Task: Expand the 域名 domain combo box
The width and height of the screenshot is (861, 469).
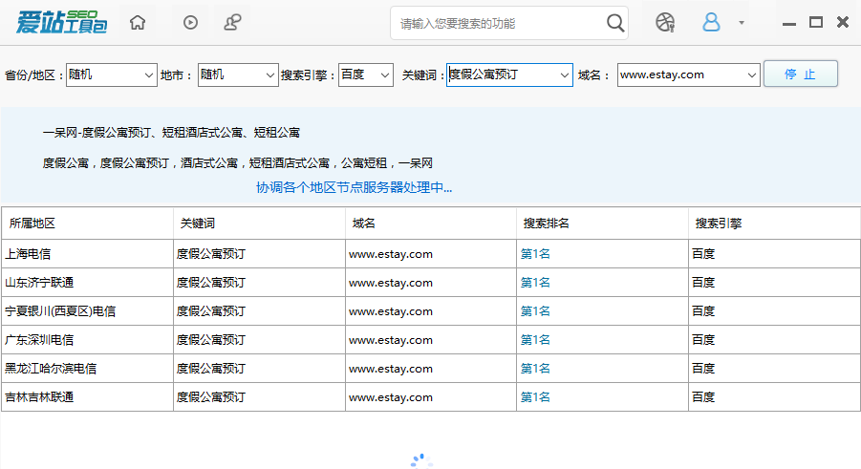Action: tap(750, 75)
